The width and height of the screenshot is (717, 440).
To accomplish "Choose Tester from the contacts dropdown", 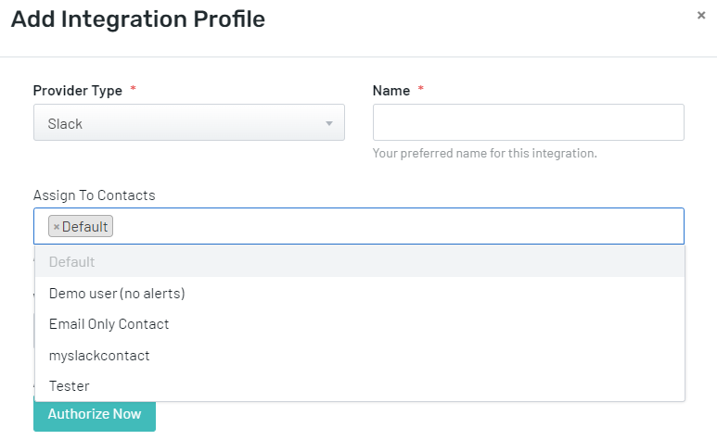I will [360, 386].
